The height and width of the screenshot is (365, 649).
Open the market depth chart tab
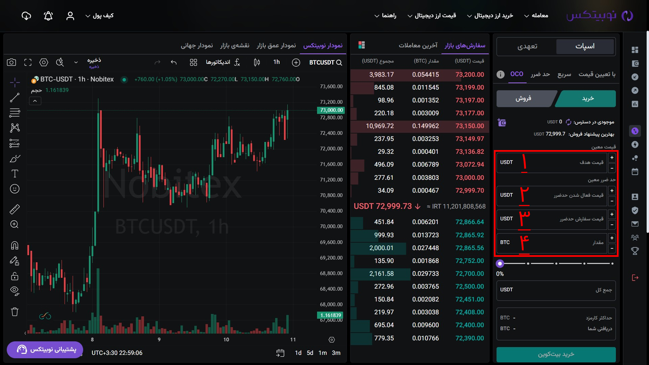[276, 45]
